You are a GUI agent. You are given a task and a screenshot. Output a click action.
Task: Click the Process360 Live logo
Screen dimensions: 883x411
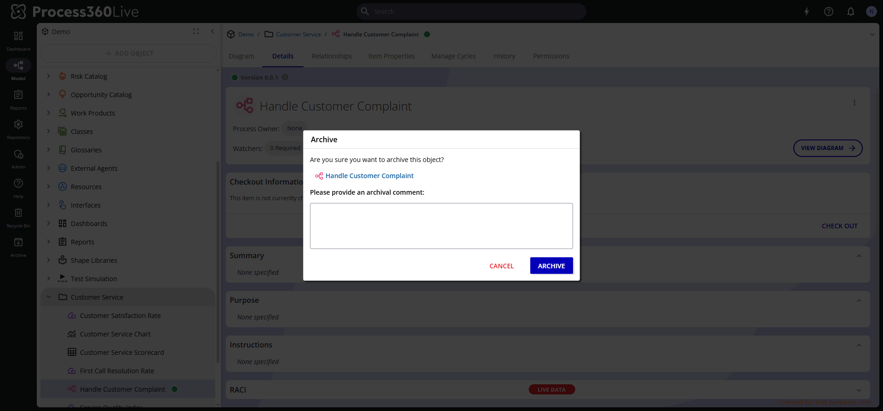coord(75,12)
